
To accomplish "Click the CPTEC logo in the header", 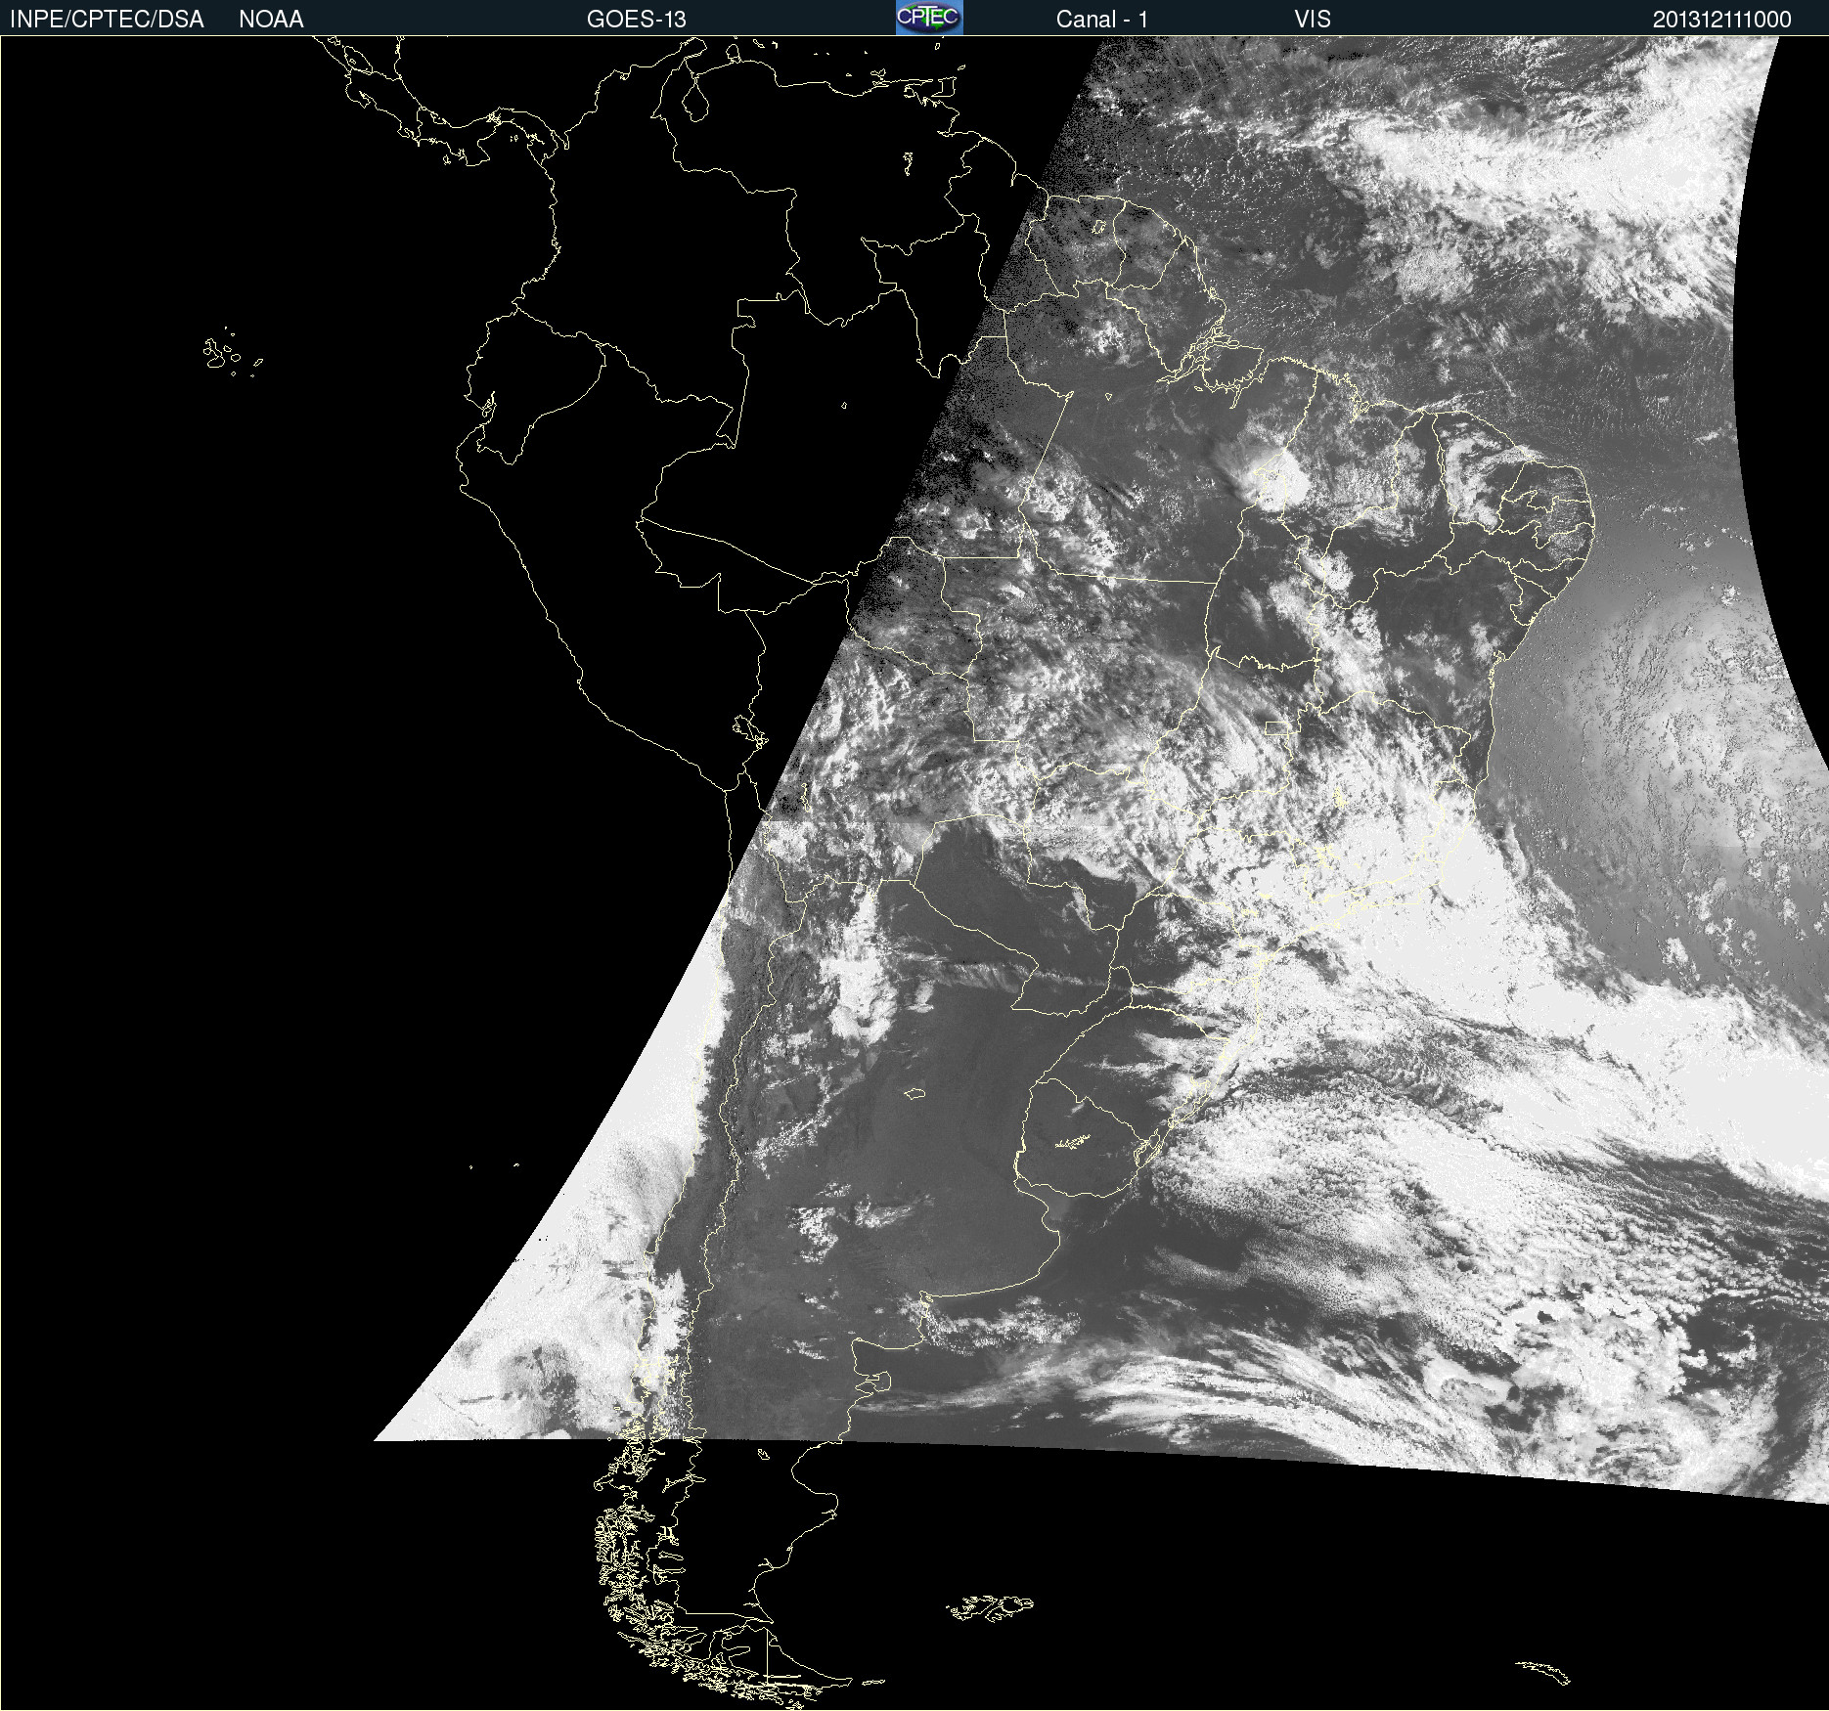I will (x=929, y=18).
